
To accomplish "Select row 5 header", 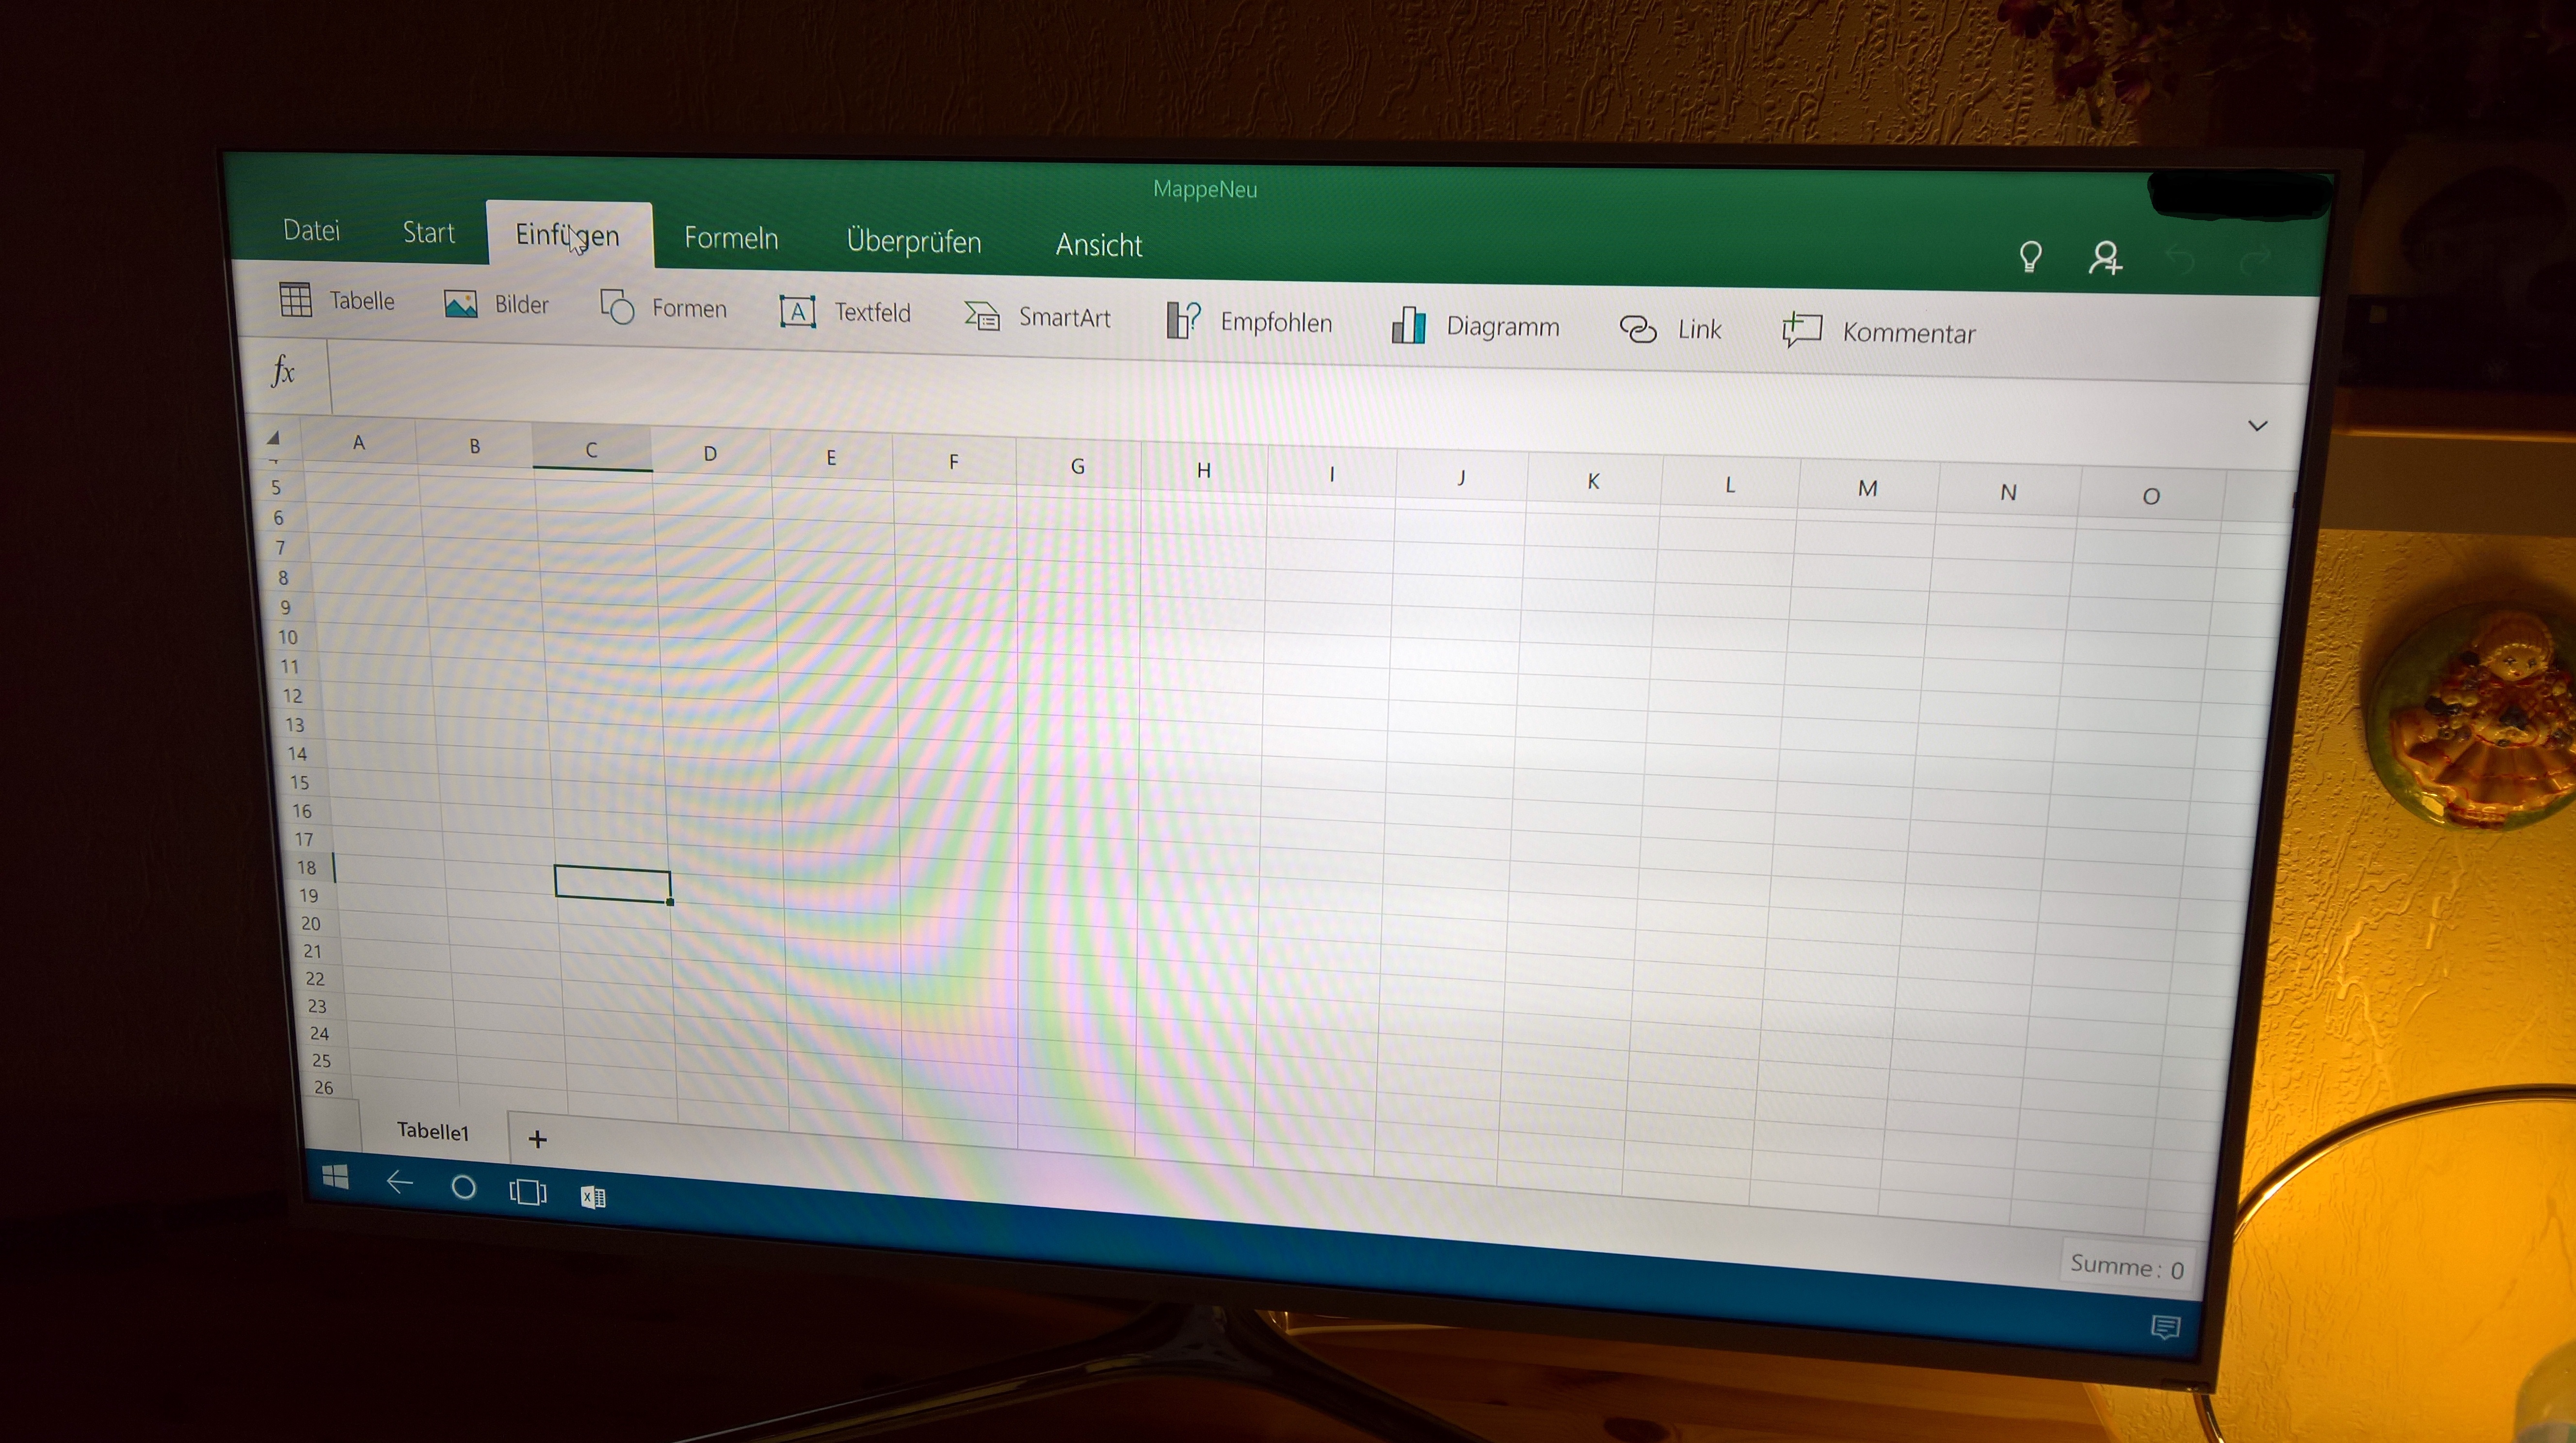I will click(x=276, y=488).
